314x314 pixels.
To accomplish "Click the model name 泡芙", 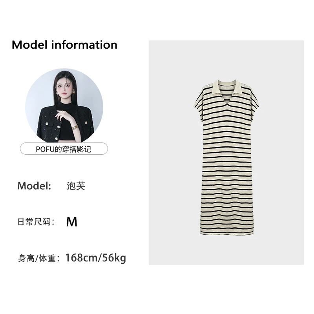I will [76, 186].
